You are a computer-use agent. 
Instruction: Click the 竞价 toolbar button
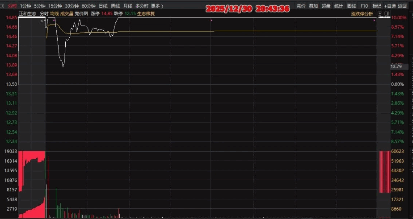click(x=301, y=6)
